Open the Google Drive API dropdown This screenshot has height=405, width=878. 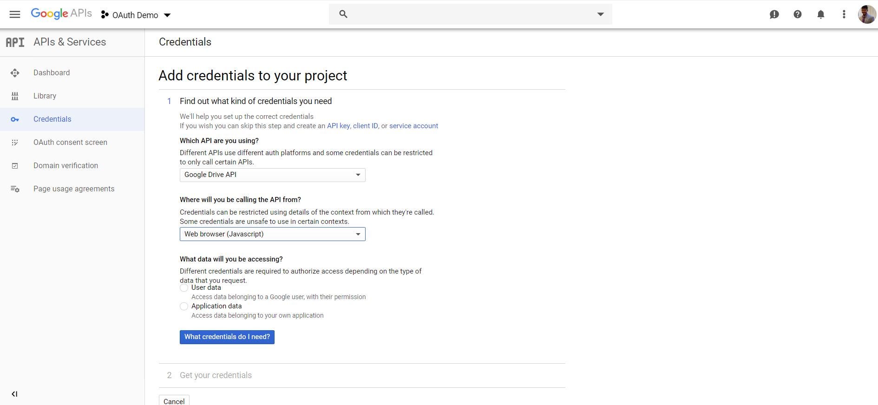tap(273, 175)
